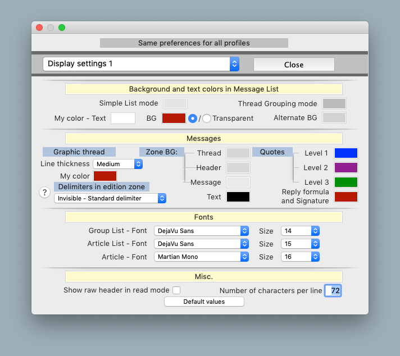
Task: Click the Default values button
Action: coord(204,302)
